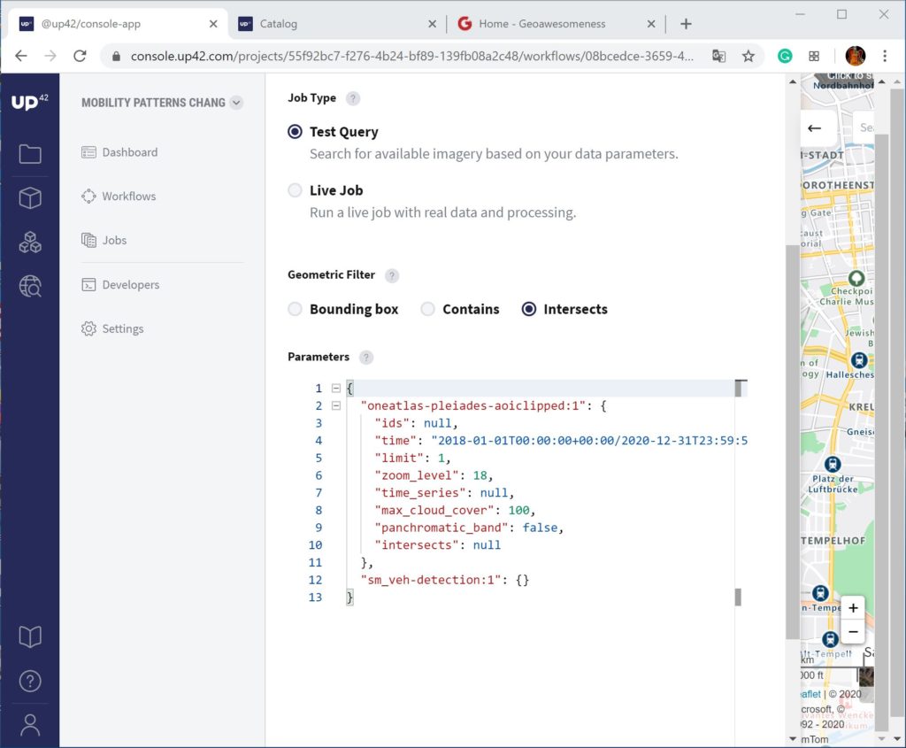
Task: Select the Test Query job type
Action: coord(295,132)
